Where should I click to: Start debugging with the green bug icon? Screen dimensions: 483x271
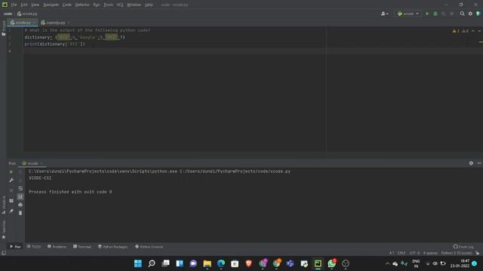tap(435, 14)
